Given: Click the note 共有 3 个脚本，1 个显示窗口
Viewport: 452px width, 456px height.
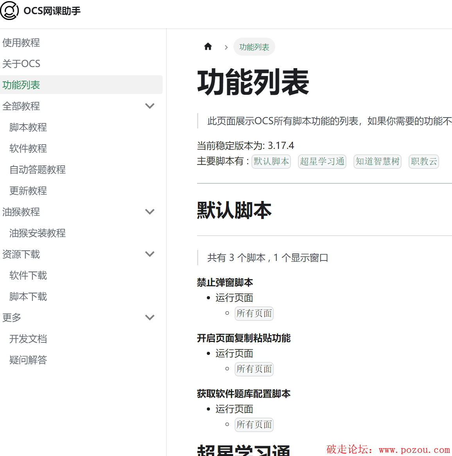Looking at the screenshot, I should pyautogui.click(x=268, y=258).
